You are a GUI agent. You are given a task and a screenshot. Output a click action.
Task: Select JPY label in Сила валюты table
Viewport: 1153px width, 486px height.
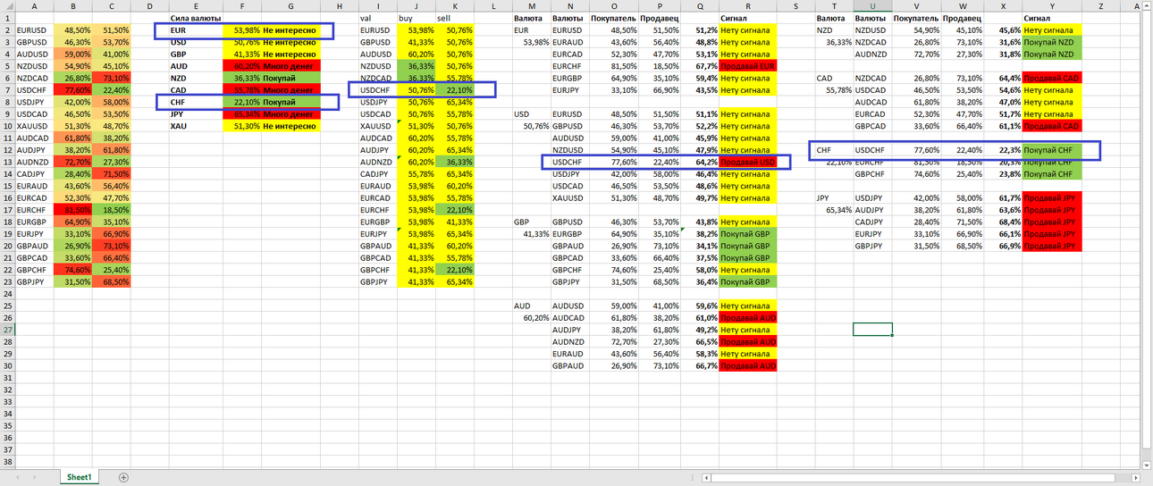pos(198,113)
